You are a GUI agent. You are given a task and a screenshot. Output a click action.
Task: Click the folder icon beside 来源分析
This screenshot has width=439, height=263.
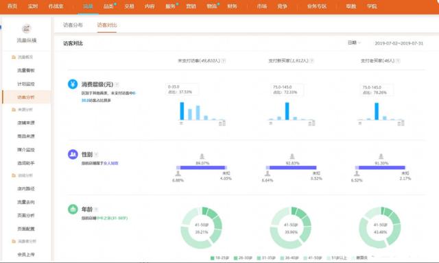pyautogui.click(x=14, y=110)
